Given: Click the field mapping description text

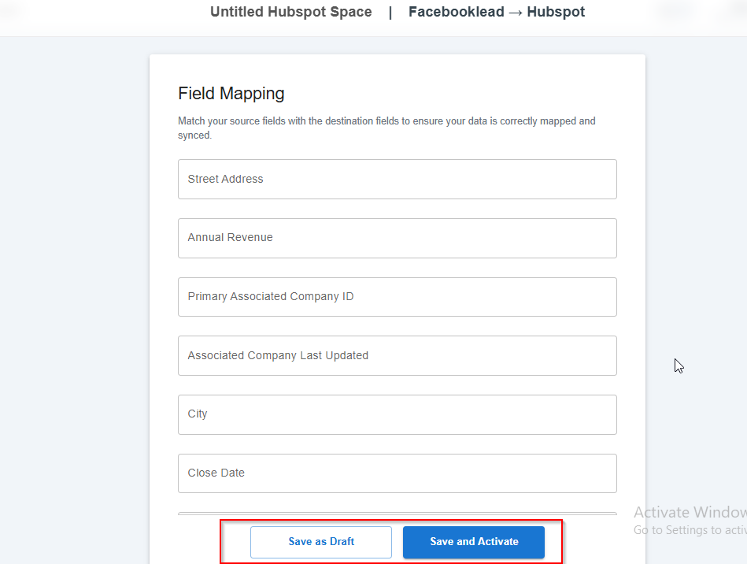Looking at the screenshot, I should point(386,128).
